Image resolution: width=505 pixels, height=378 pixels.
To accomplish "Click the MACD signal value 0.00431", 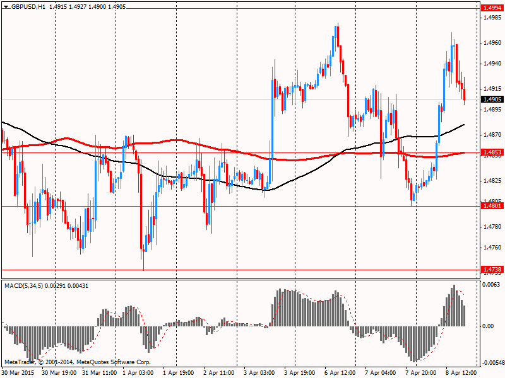I will pos(78,286).
